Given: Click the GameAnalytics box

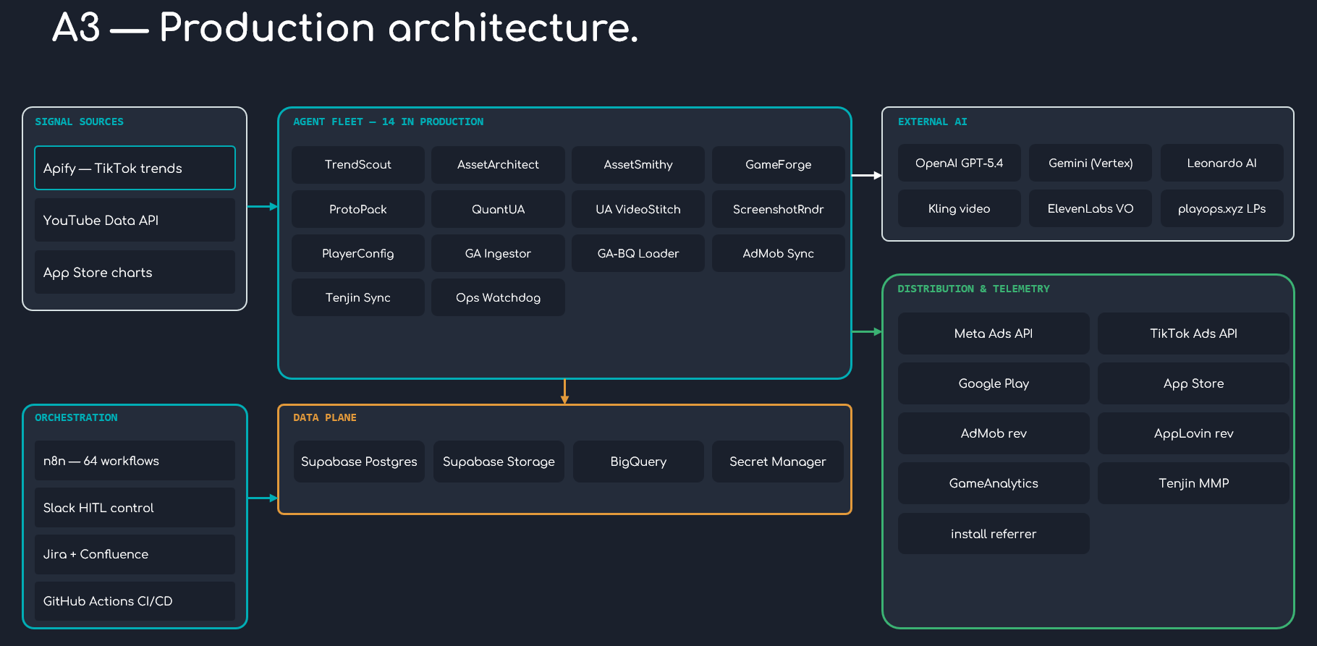Looking at the screenshot, I should point(994,483).
